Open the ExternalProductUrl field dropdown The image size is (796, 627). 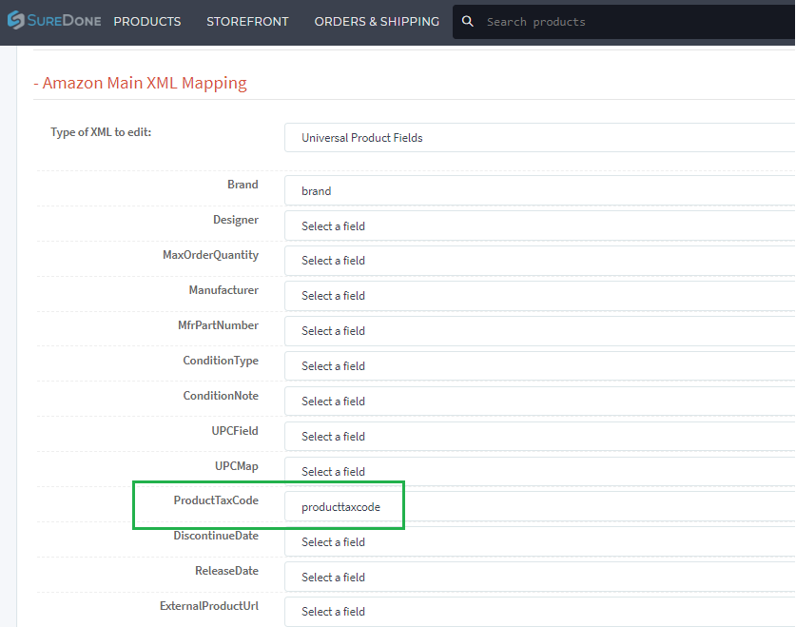click(x=540, y=612)
